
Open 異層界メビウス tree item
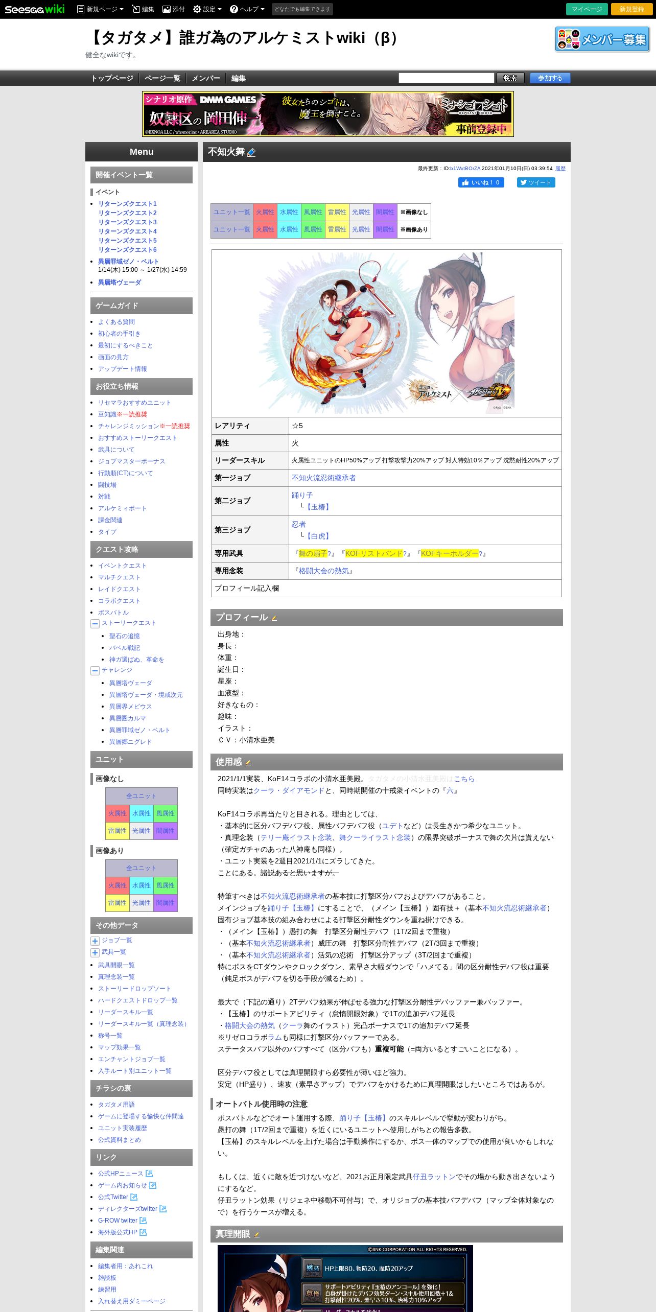(130, 707)
